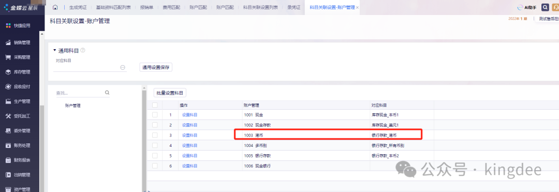Collapse the 通用科目 section triangle
This screenshot has width=559, height=192.
(x=54, y=51)
